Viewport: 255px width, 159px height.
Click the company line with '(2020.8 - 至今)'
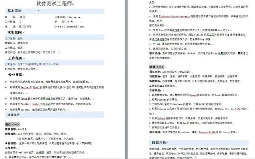click(x=32, y=64)
